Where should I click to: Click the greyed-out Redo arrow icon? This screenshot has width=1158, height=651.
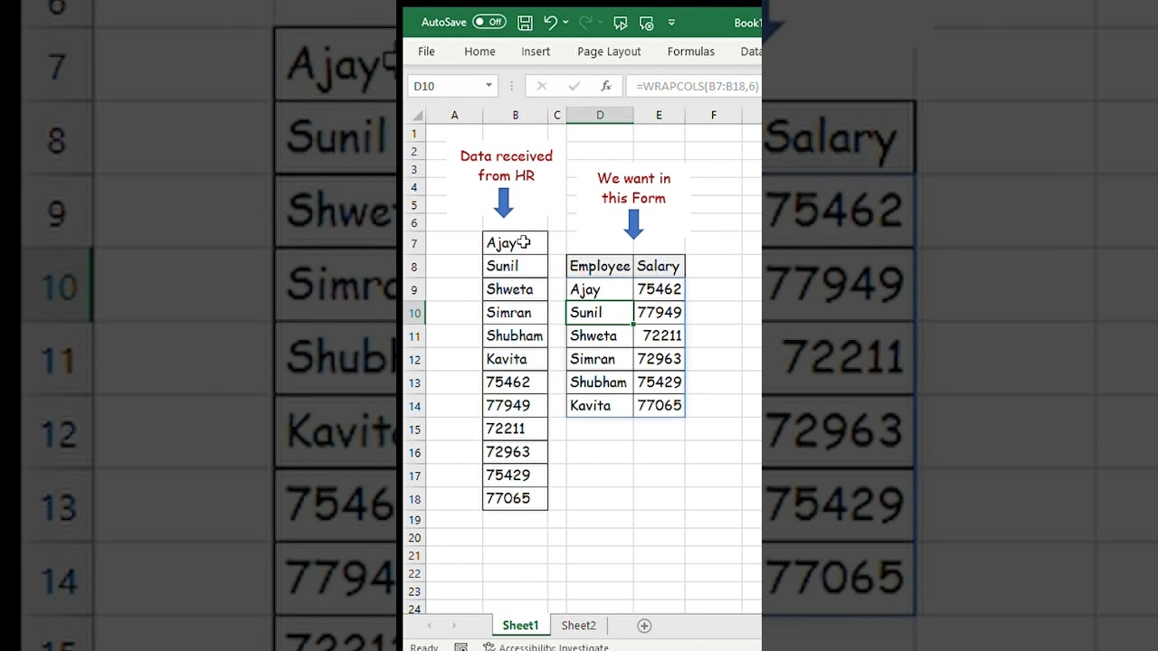tap(585, 23)
